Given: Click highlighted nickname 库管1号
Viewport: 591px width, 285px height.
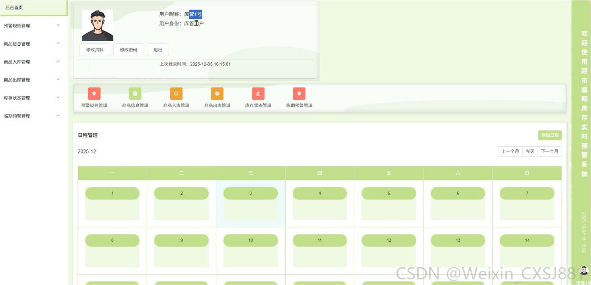Looking at the screenshot, I should point(193,14).
